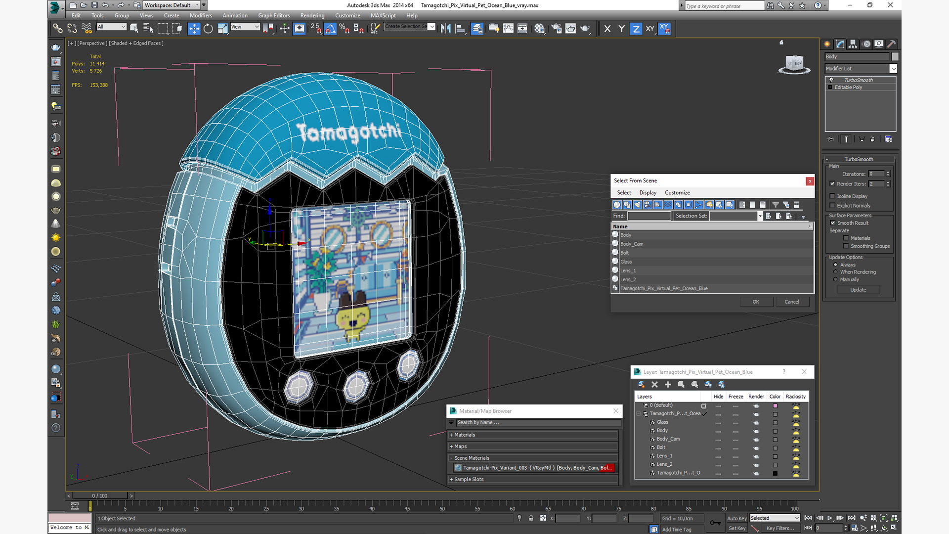This screenshot has height=534, width=949.
Task: Open the MAXScript menu
Action: [x=383, y=15]
